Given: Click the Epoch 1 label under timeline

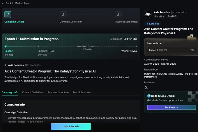Looking at the screenshot, I should 9,51.
